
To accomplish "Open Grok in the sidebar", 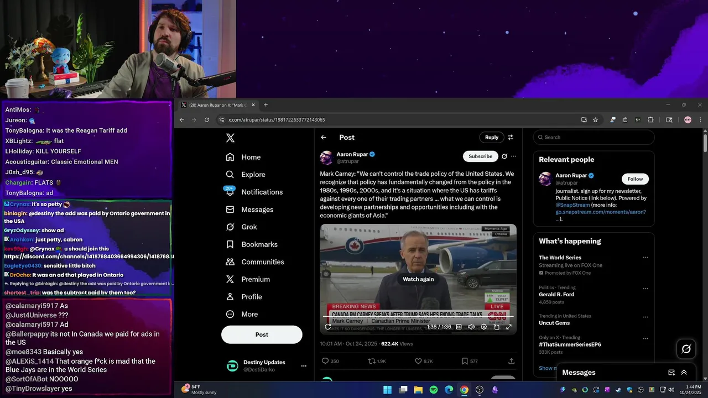I will 241,227.
